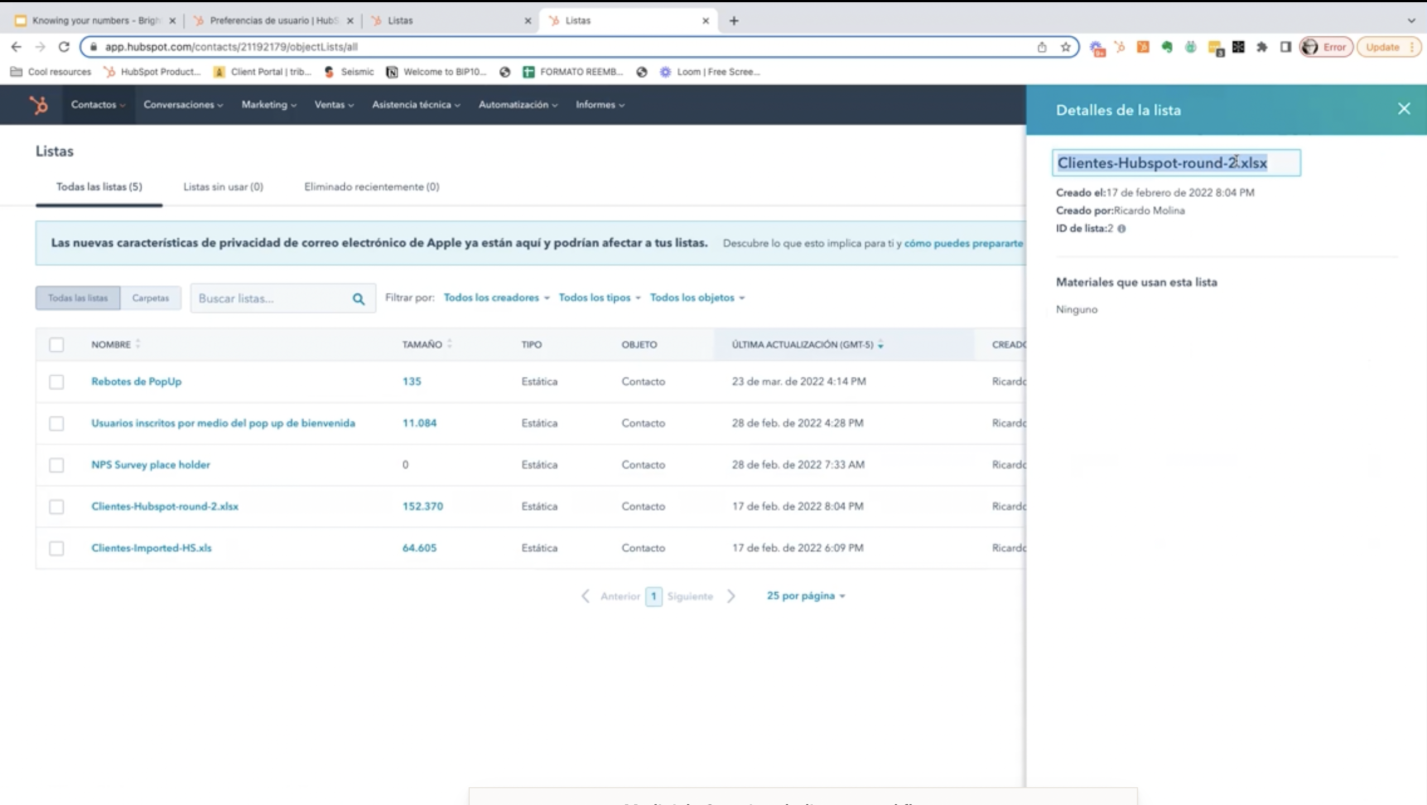Open the Marketing navigation menu
Screen dimensions: 1427x805
tap(268, 105)
